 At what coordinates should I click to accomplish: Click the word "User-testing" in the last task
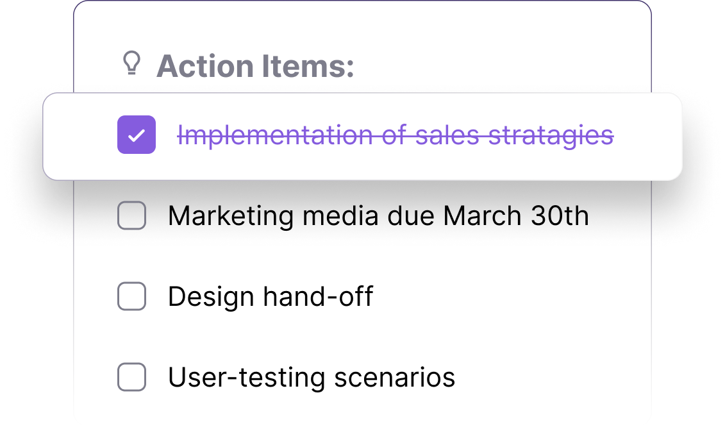[x=247, y=377]
